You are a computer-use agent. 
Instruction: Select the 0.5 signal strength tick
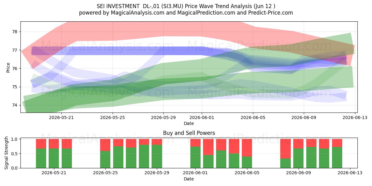pyautogui.click(x=14, y=153)
